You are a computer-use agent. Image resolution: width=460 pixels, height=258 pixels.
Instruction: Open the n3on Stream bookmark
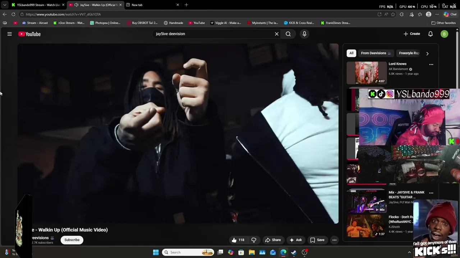click(69, 23)
